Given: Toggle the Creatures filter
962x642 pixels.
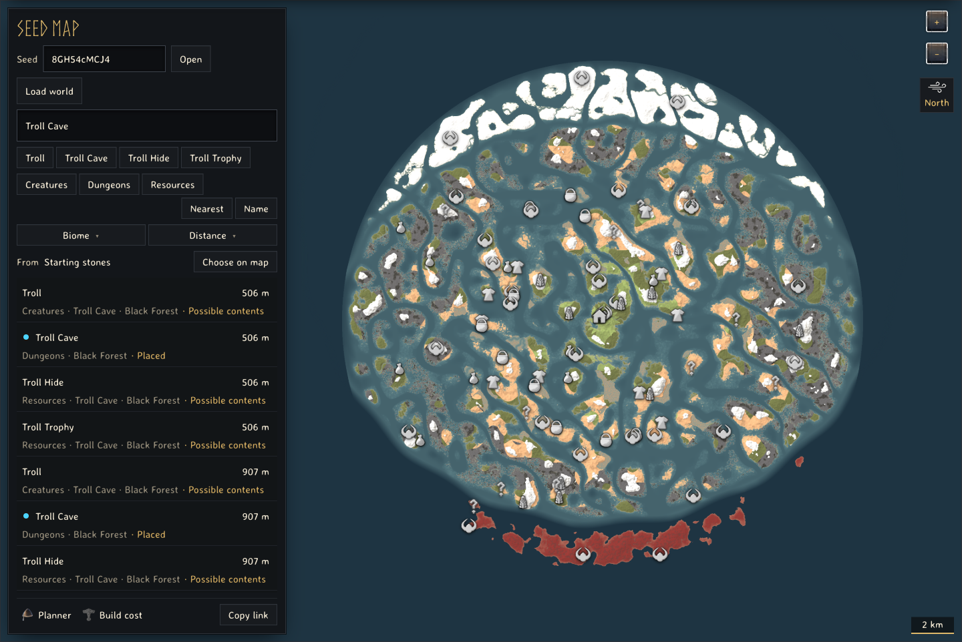Looking at the screenshot, I should tap(46, 185).
